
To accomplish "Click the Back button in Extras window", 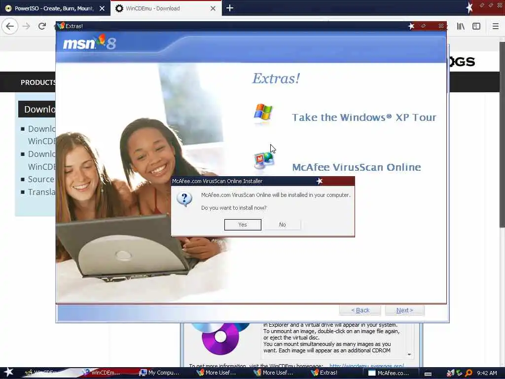I will click(360, 310).
